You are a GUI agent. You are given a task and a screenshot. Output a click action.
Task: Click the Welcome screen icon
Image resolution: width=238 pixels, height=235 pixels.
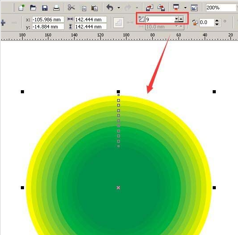coord(194,8)
